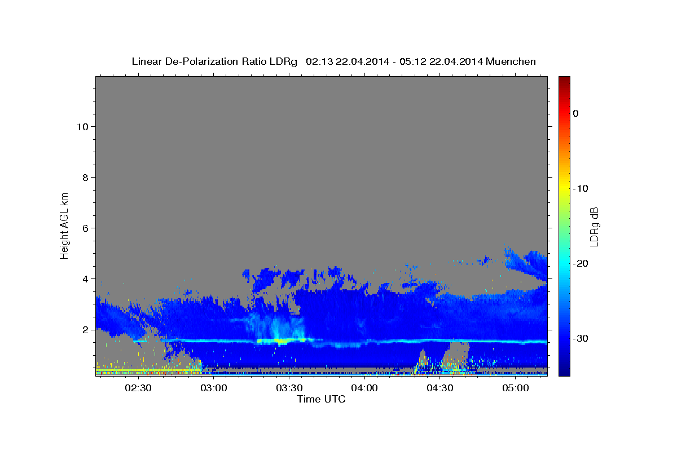The width and height of the screenshot is (677, 451).
Task: Click the height tick label 2
Action: (x=85, y=329)
